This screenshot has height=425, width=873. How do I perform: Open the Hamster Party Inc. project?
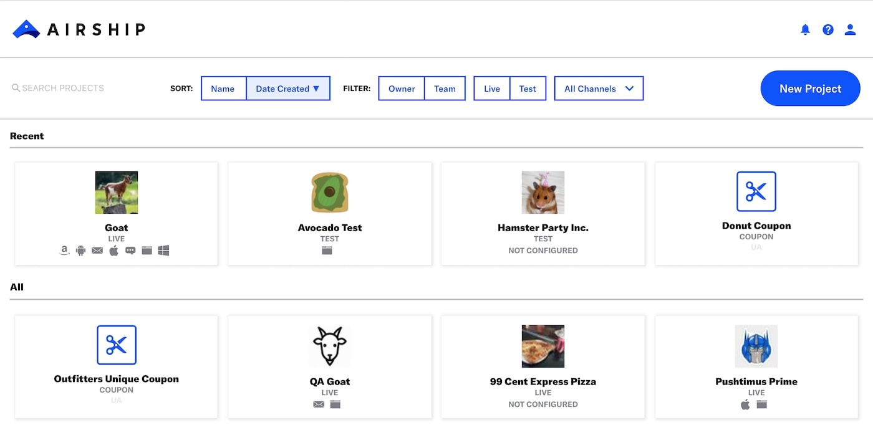(543, 213)
